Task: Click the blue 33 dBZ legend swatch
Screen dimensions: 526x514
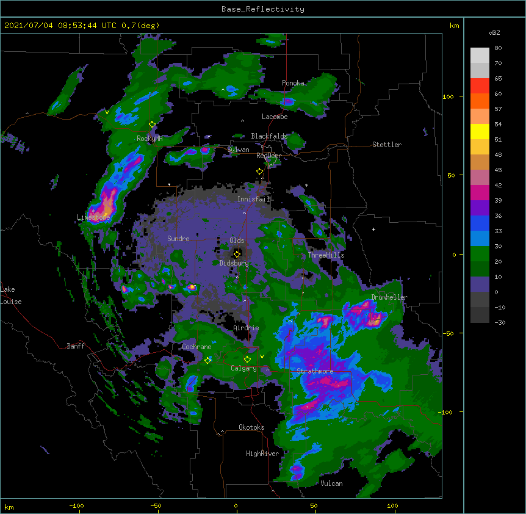Action: 480,223
